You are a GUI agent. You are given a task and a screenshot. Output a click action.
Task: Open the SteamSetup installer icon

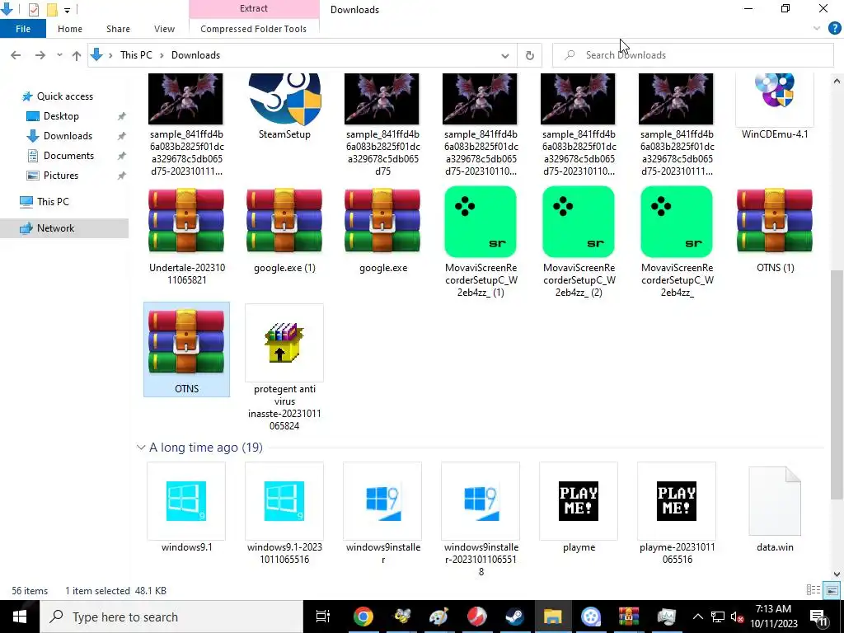tap(284, 99)
